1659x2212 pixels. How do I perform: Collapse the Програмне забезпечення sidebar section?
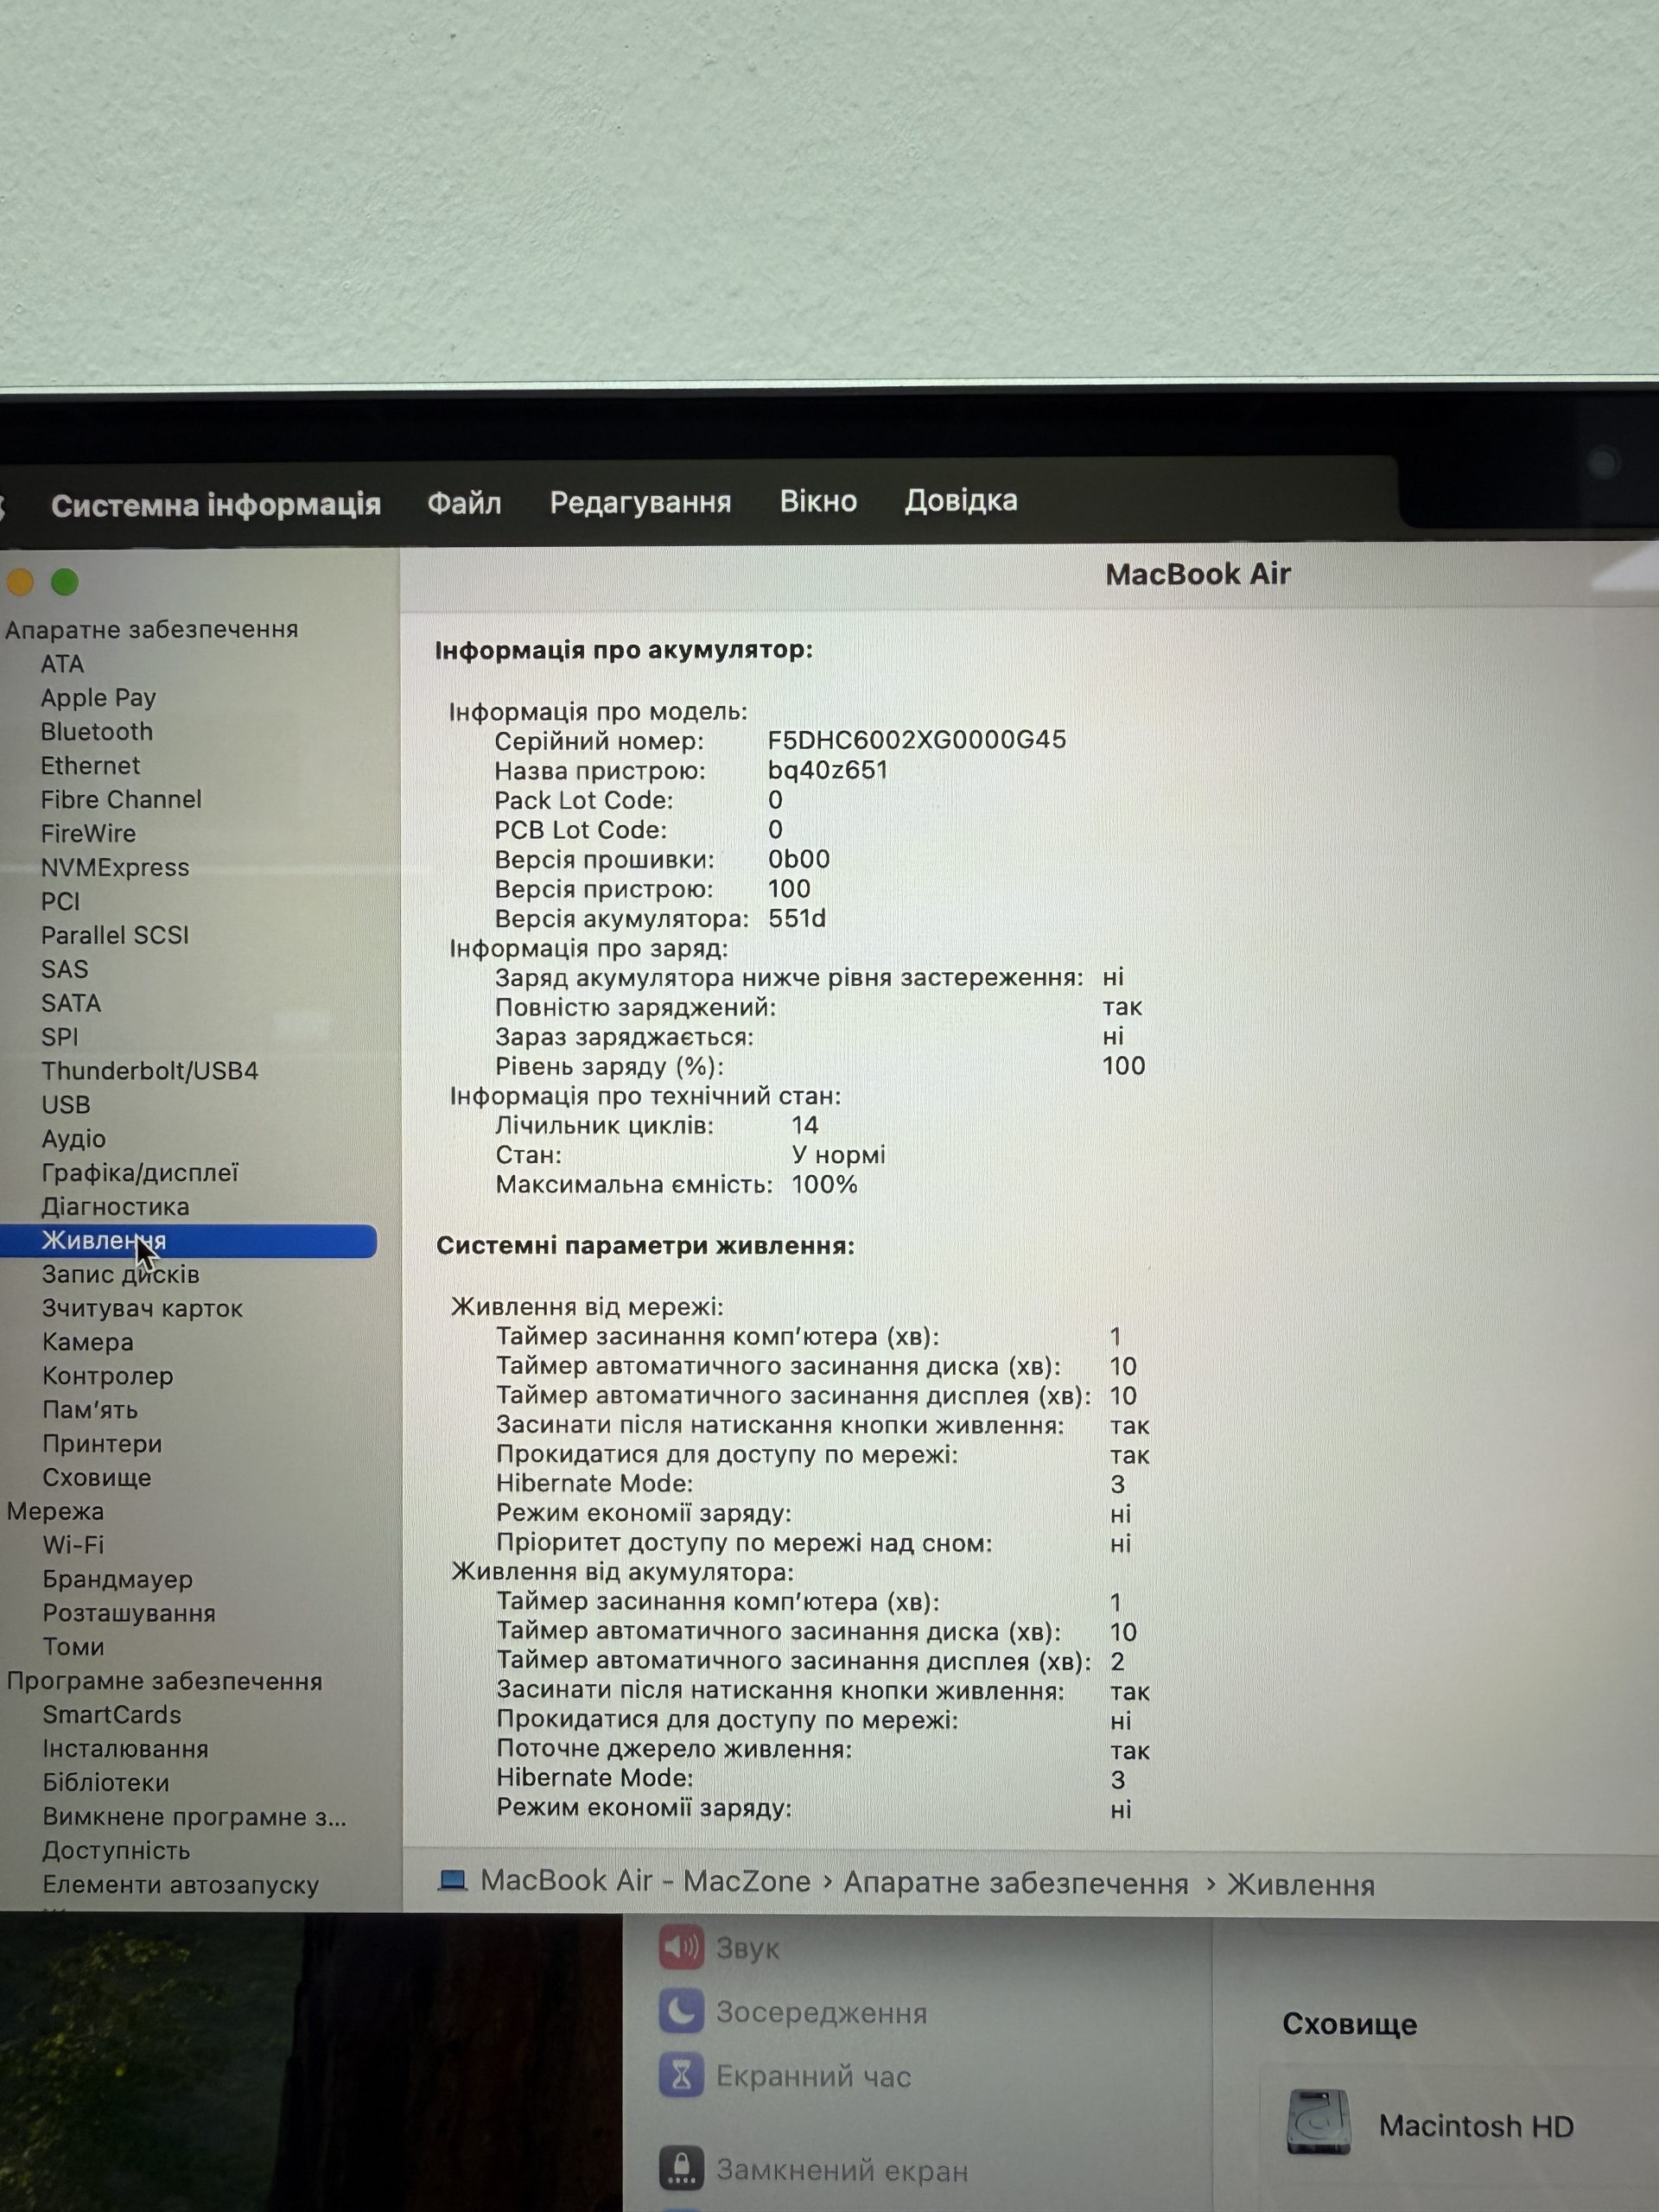[165, 1682]
